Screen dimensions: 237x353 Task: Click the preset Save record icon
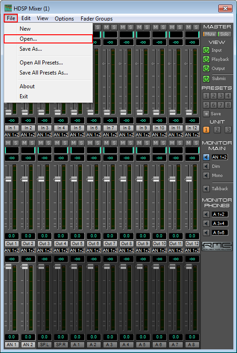point(206,114)
